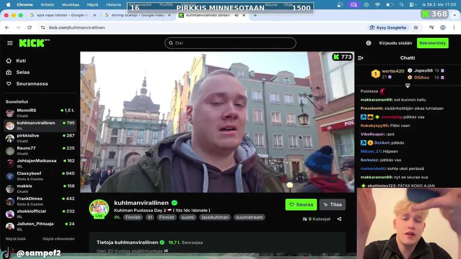Image resolution: width=461 pixels, height=259 pixels.
Task: Bookmark this page with star icon
Action: (x=416, y=27)
